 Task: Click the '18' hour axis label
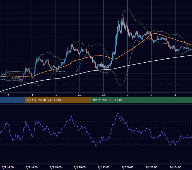click(56, 95)
